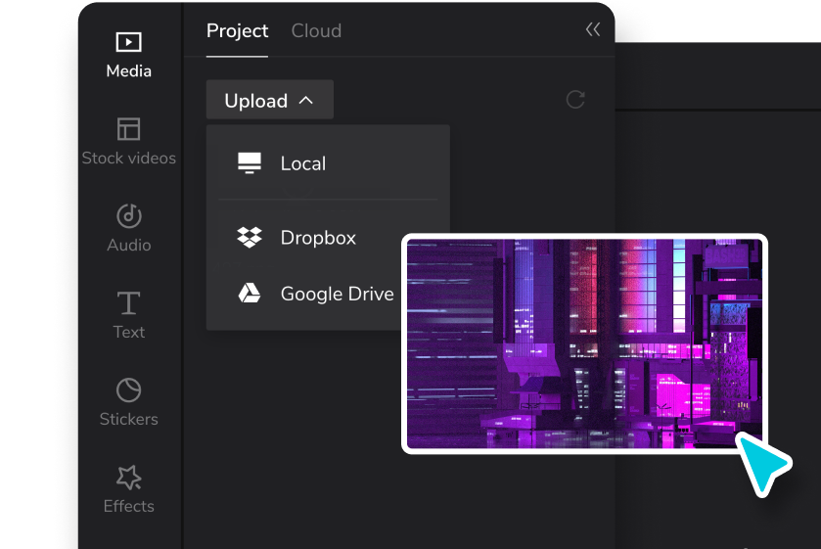Switch to the Cloud tab

click(x=316, y=31)
